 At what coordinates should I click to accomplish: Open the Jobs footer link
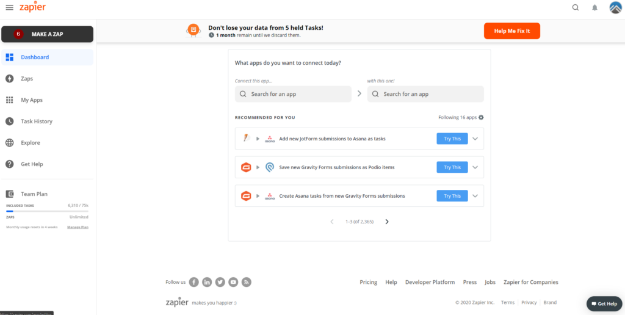pos(490,282)
